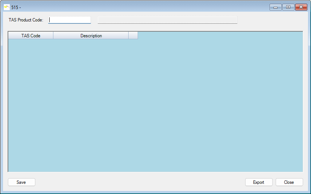The height and width of the screenshot is (194, 311).
Task: Click the grayed-out description box beside product code
Action: point(167,20)
